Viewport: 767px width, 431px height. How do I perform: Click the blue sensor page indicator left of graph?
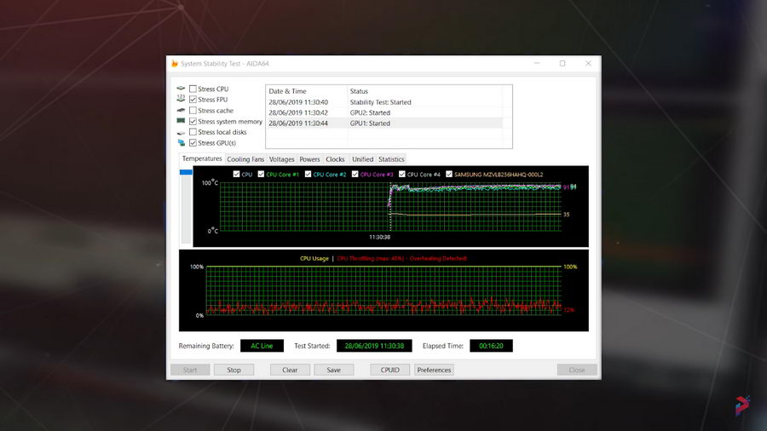coord(186,172)
